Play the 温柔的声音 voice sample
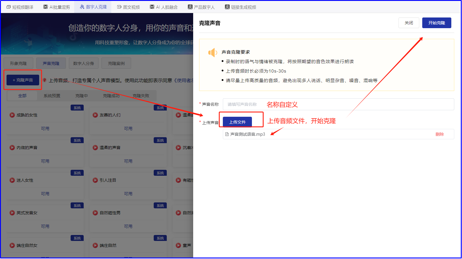 coord(95,148)
